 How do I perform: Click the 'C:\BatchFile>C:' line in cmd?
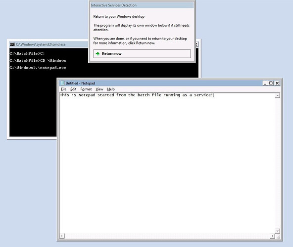(27, 53)
